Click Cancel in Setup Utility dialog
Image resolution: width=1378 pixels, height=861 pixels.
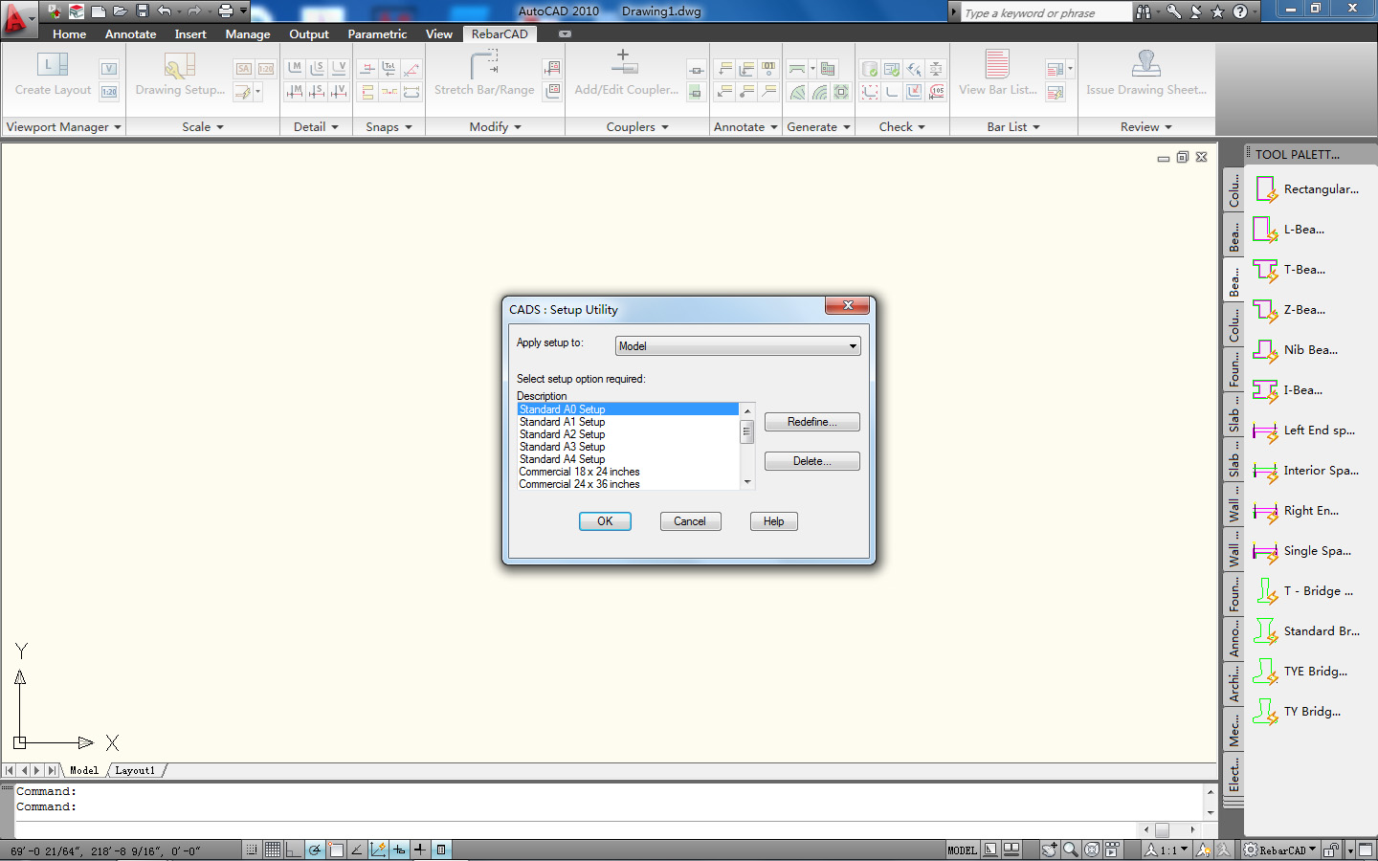click(690, 521)
